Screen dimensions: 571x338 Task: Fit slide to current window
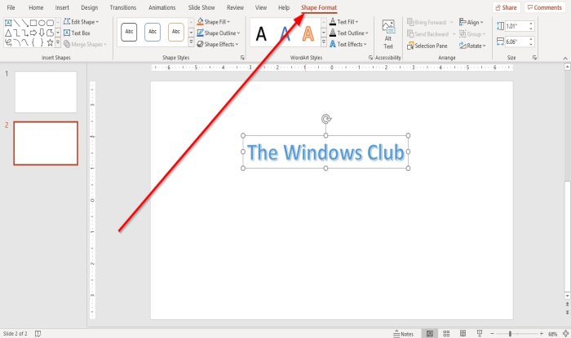tap(565, 334)
